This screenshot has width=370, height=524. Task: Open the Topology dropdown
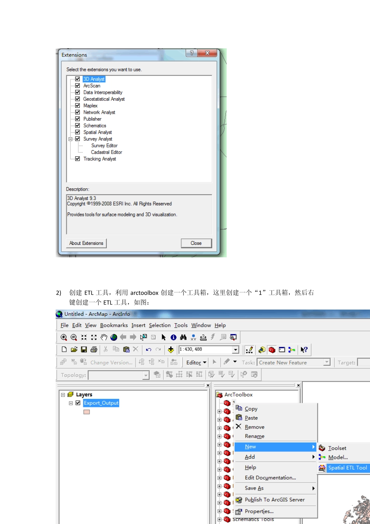coord(146,375)
